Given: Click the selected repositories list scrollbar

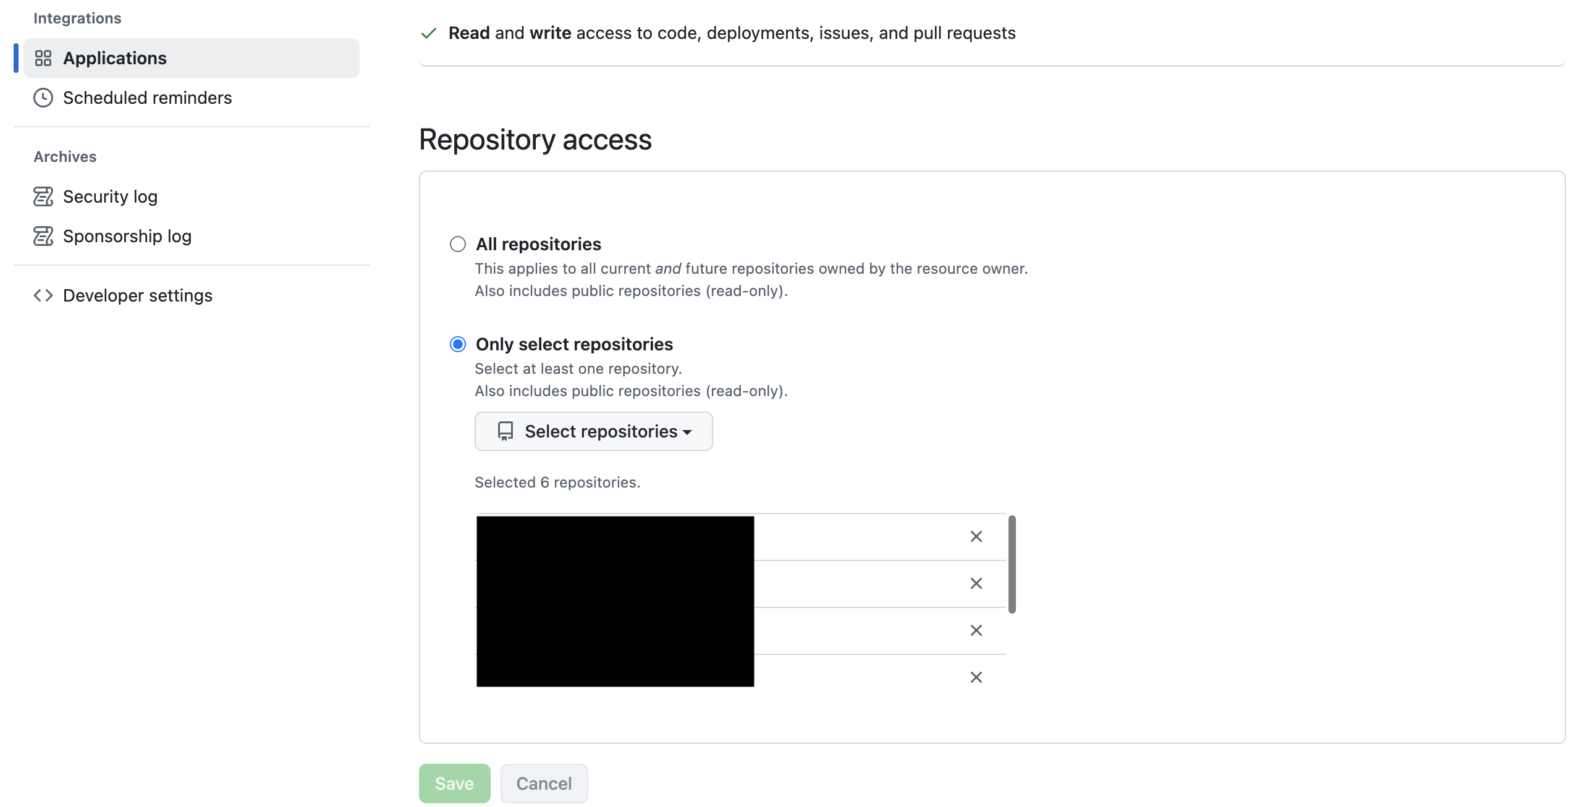Looking at the screenshot, I should 1012,564.
